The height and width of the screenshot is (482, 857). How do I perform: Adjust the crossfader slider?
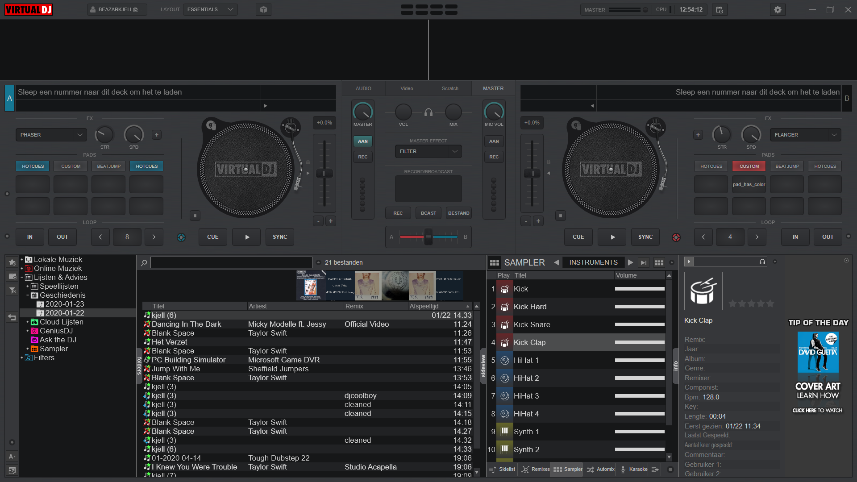428,237
